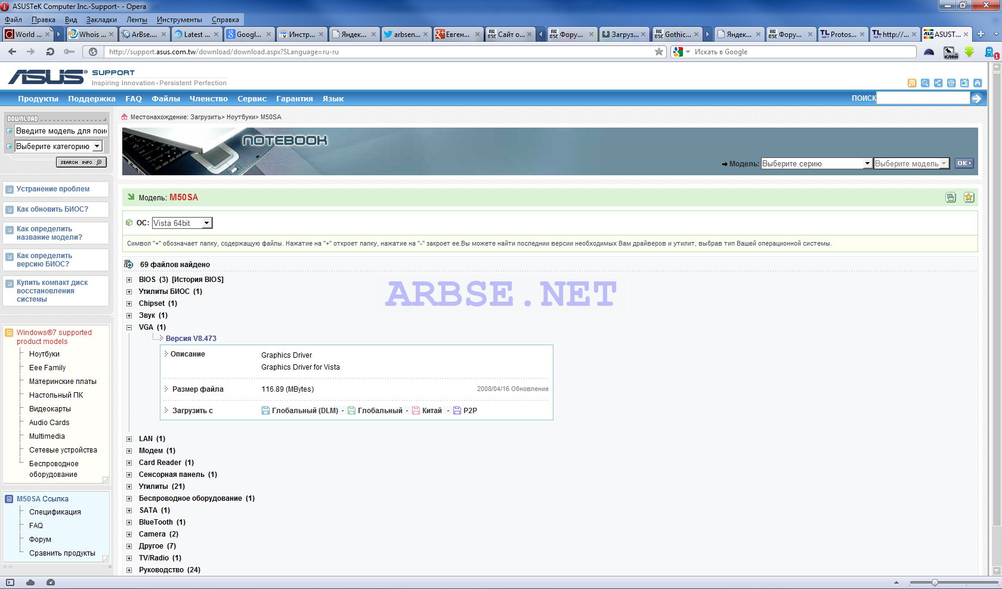The width and height of the screenshot is (1002, 589).
Task: Go back using the browser back arrow
Action: coord(12,52)
